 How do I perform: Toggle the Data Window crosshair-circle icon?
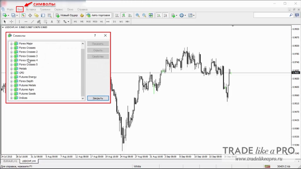(30, 15)
